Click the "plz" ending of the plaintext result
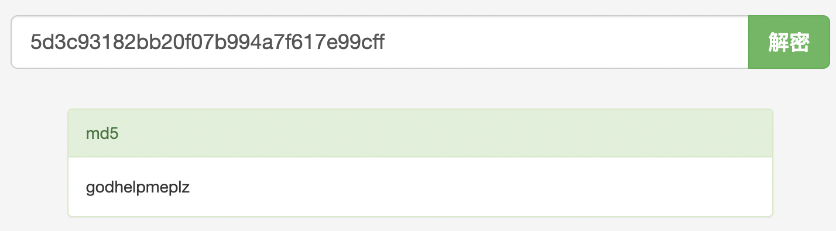This screenshot has height=231, width=836. (178, 189)
